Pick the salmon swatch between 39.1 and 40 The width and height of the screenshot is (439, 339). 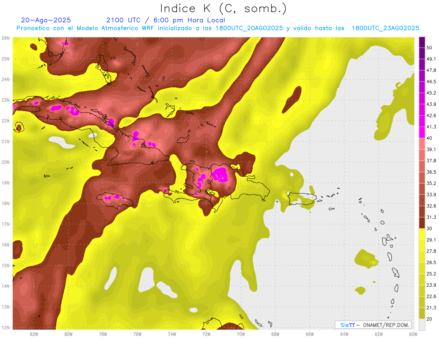pos(422,144)
